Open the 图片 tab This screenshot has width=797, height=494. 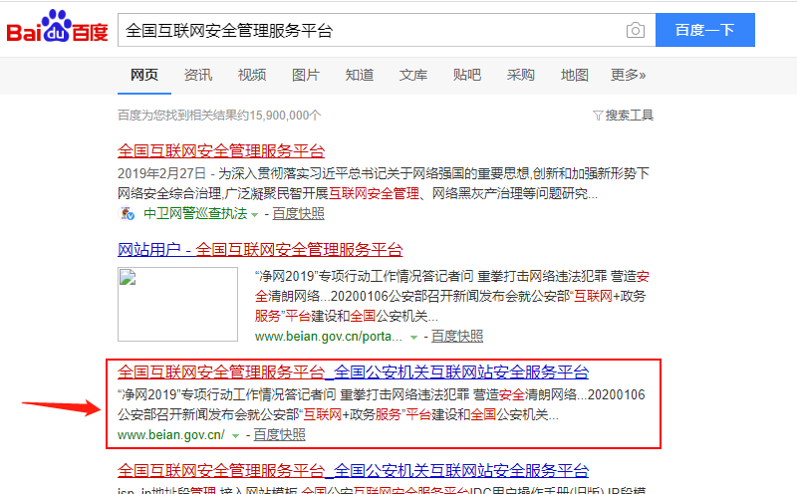point(306,76)
